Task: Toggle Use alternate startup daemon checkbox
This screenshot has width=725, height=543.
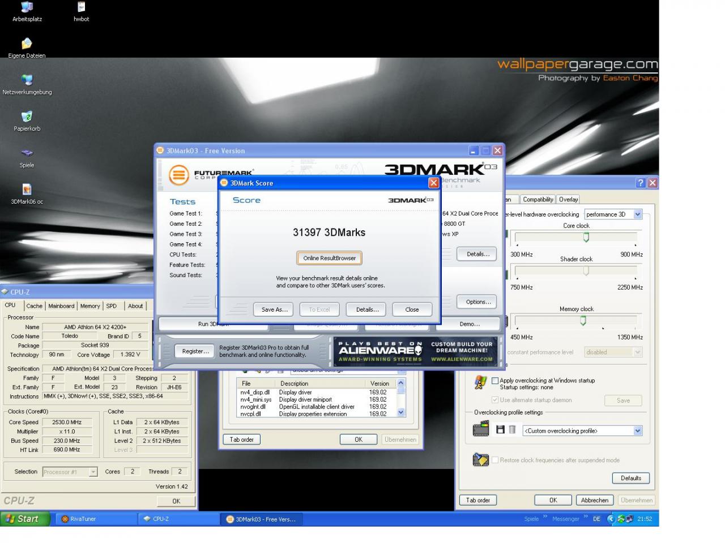Action: point(495,400)
